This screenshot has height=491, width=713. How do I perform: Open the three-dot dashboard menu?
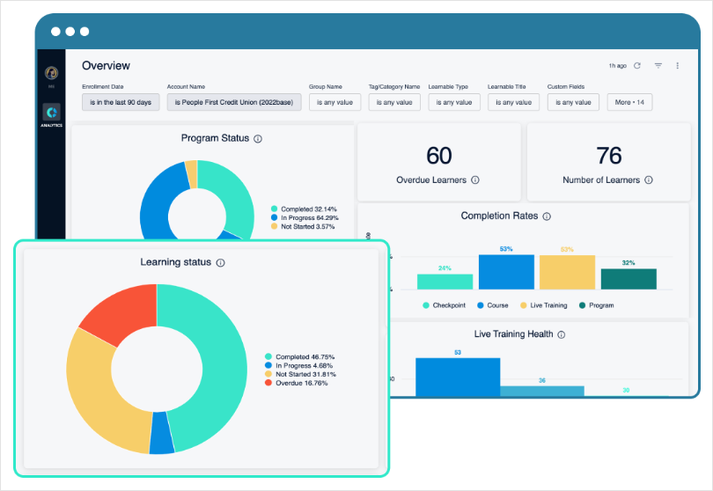[678, 66]
